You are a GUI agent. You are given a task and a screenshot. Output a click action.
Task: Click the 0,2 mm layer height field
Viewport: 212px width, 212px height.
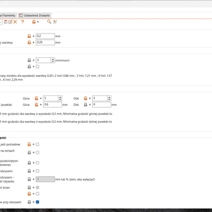click(45, 36)
